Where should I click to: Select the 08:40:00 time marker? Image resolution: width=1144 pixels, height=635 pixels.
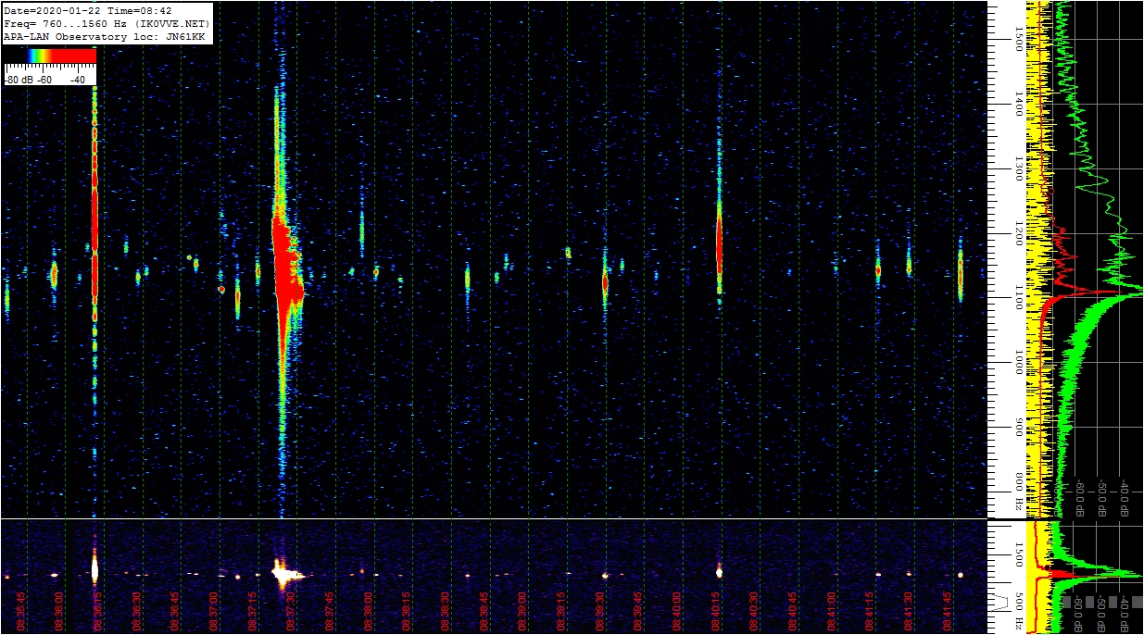pyautogui.click(x=677, y=611)
